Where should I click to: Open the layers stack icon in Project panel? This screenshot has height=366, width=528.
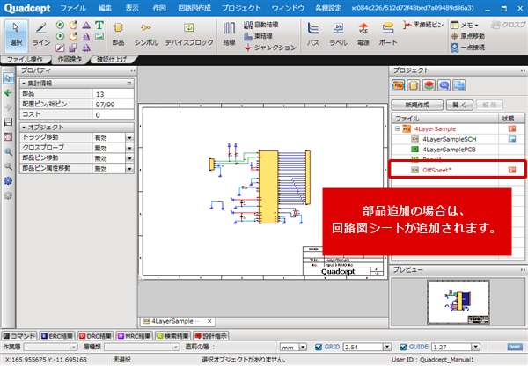point(429,85)
